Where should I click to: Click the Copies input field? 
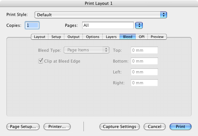coord(32,25)
